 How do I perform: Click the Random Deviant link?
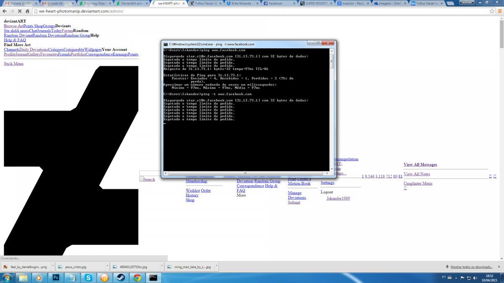(18, 35)
